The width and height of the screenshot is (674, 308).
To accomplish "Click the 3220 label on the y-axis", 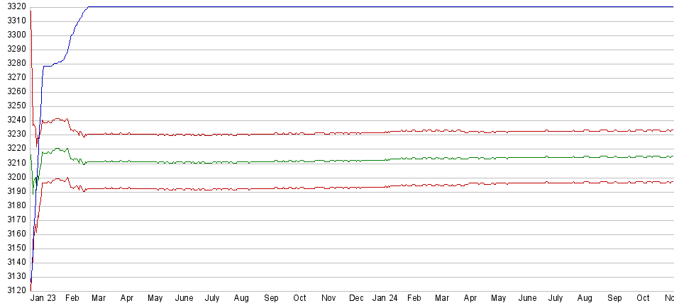I will tap(16, 149).
